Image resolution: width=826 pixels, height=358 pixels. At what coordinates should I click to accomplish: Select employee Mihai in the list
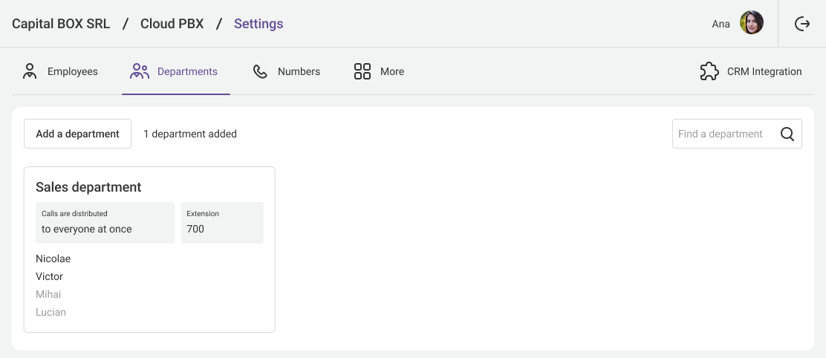[x=48, y=295]
